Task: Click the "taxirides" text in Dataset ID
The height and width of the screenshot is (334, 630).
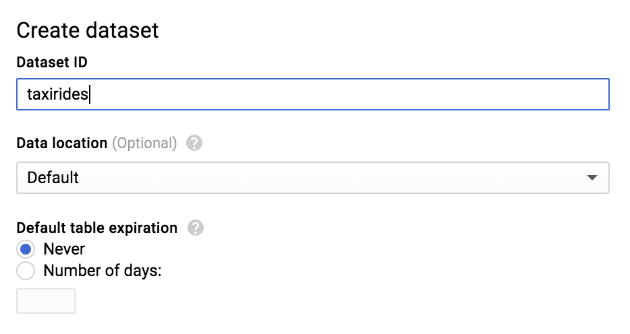Action: click(57, 94)
